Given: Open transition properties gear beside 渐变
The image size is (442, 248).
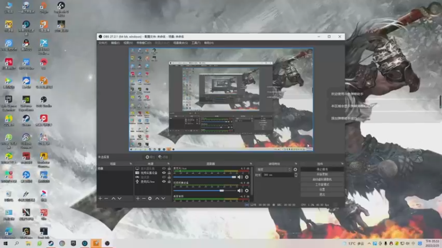Looking at the screenshot, I should pyautogui.click(x=295, y=170).
